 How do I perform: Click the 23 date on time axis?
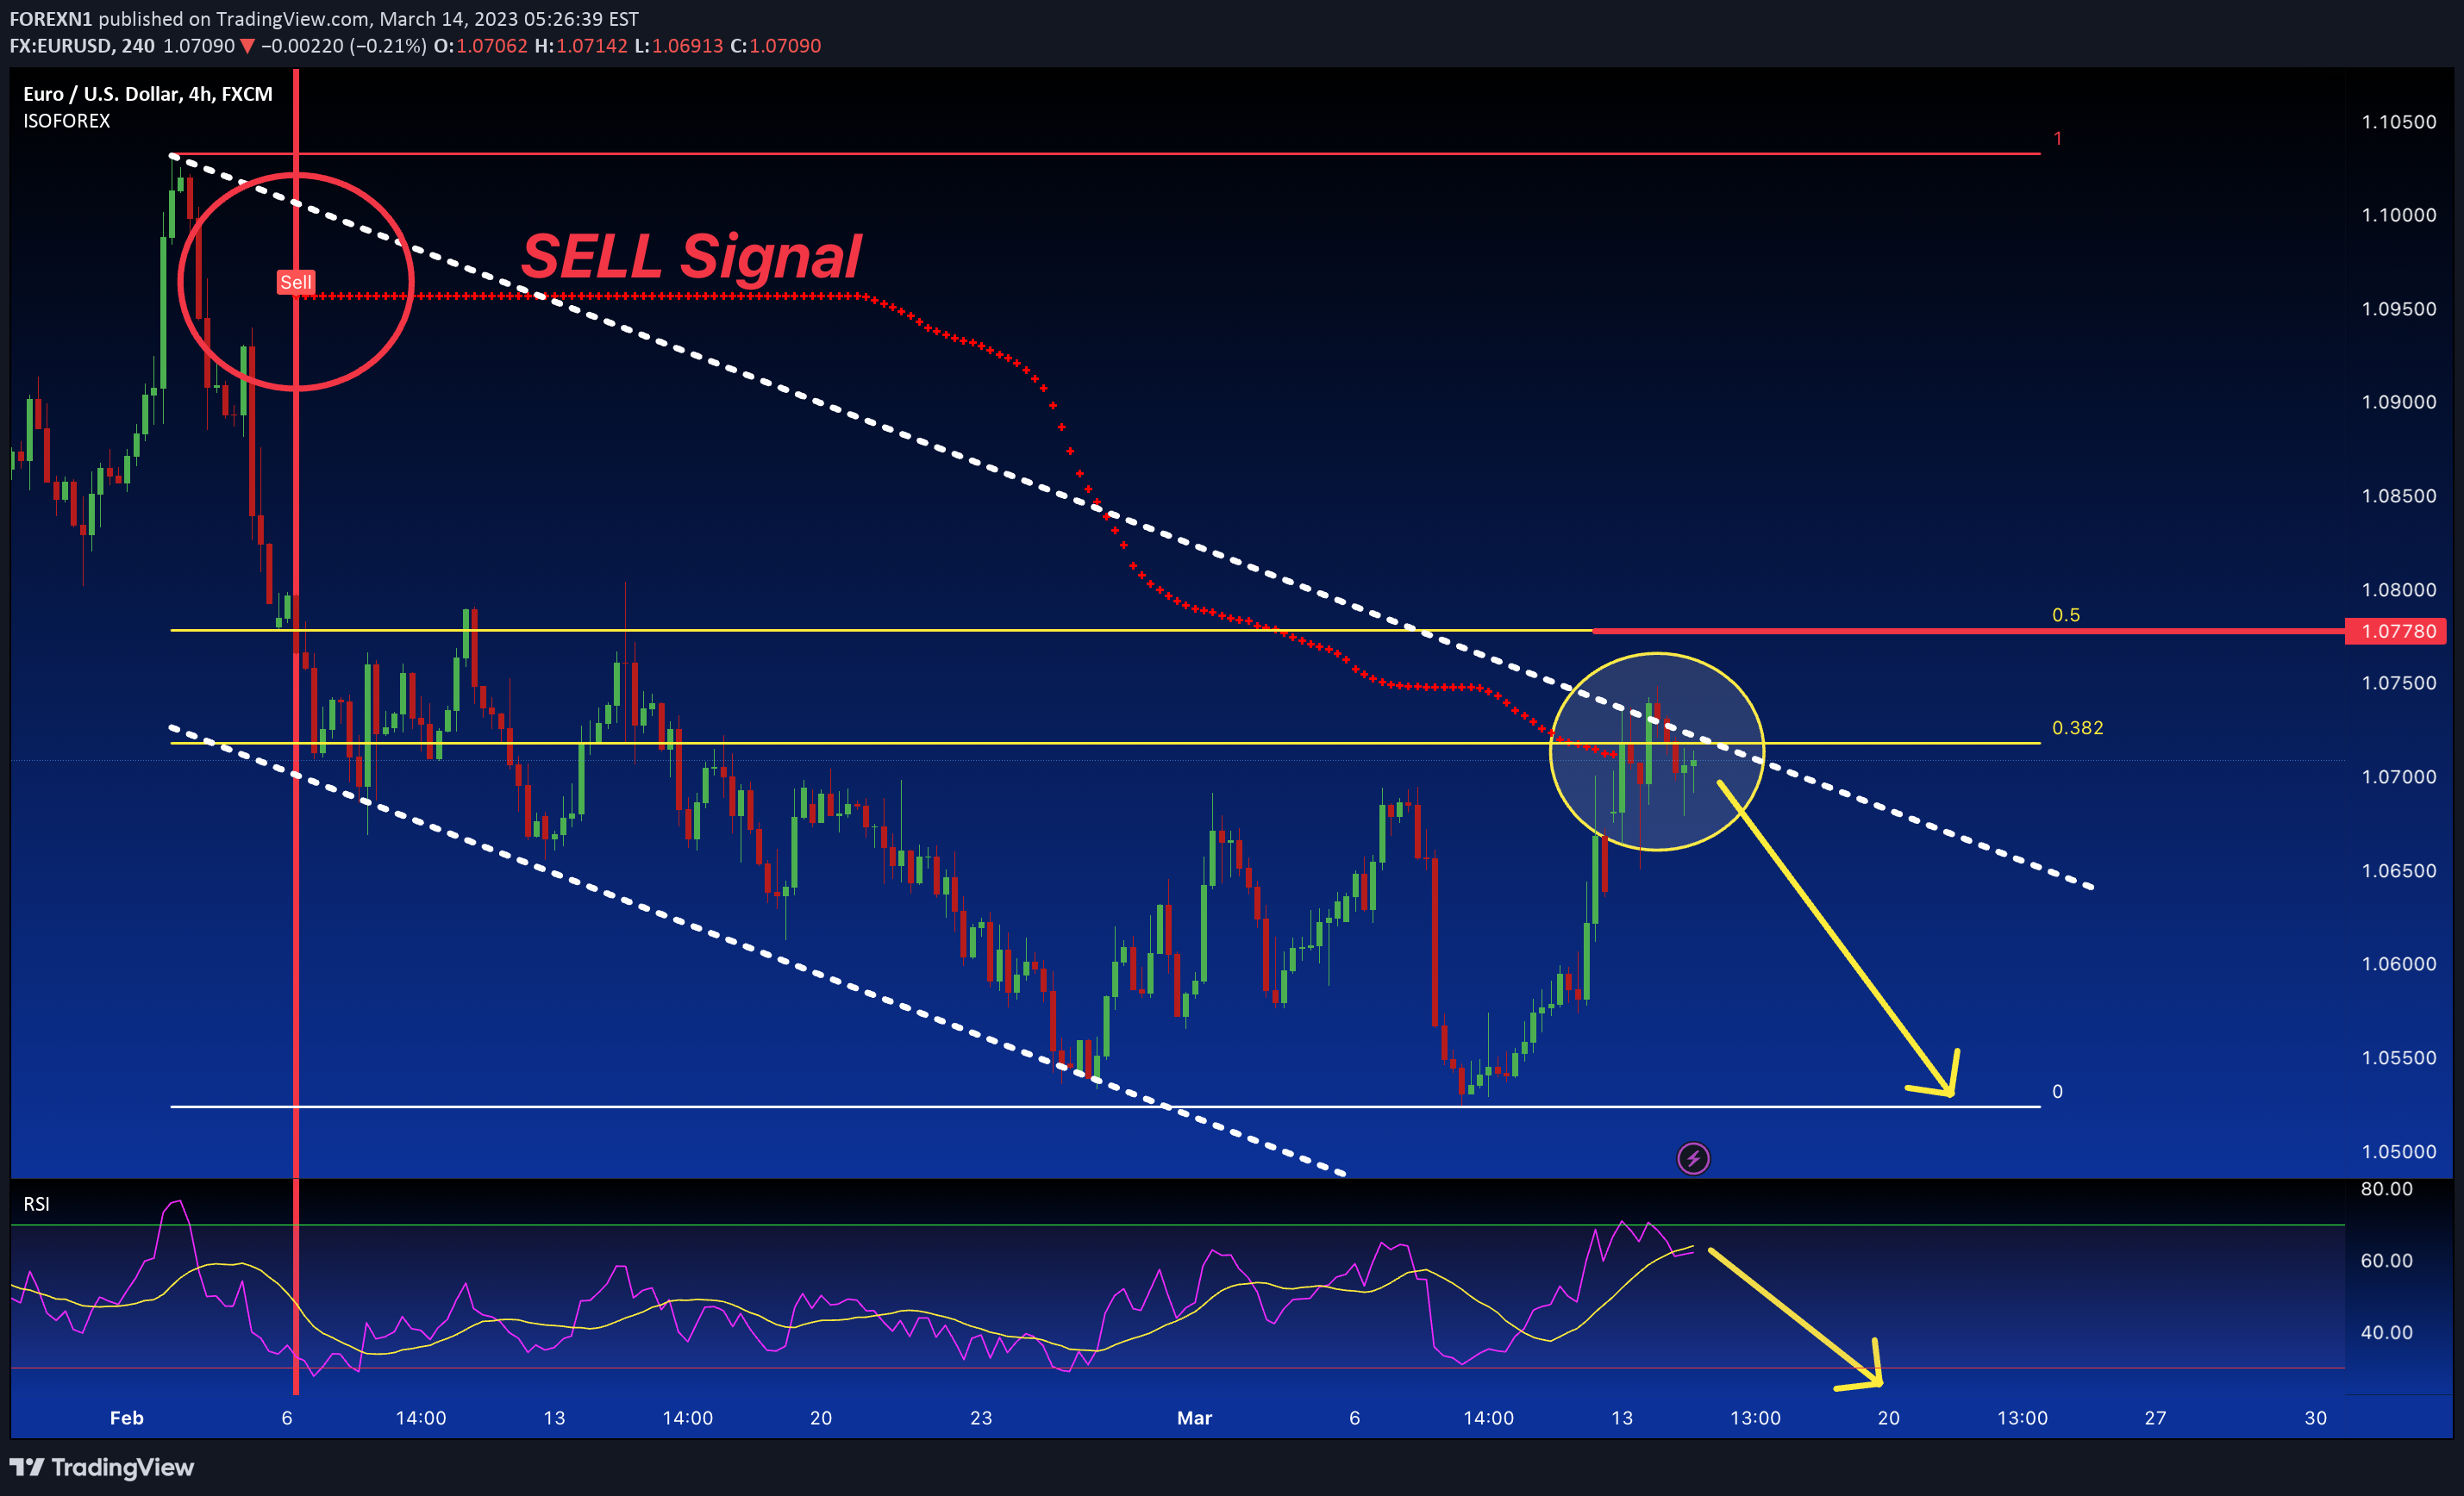[x=981, y=1418]
